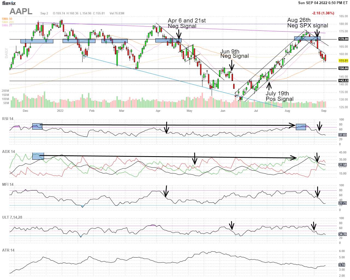Click the ADX 14 indicator label

(8, 152)
